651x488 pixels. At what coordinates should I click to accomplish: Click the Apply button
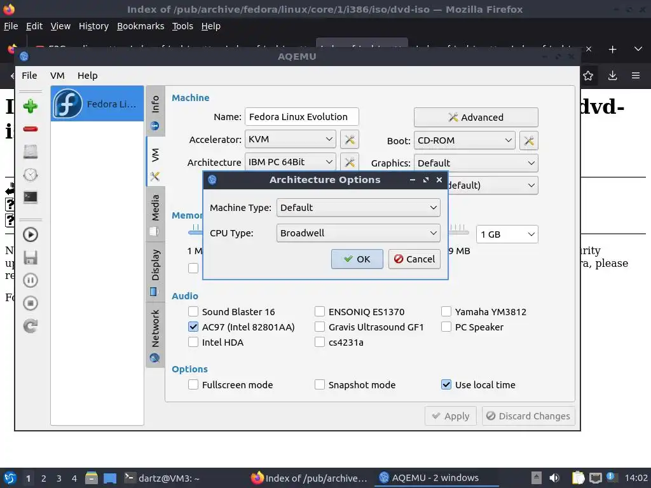coord(451,416)
